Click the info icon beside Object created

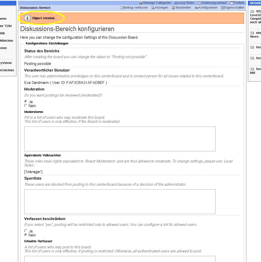(27, 18)
